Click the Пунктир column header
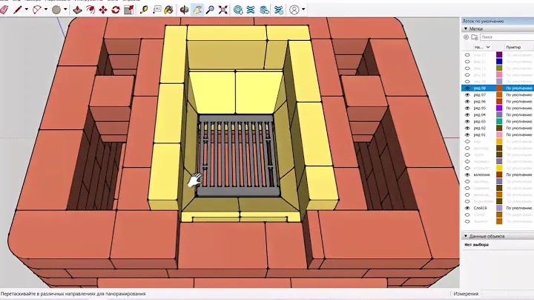Screen dimensions: 534x300 point(517,46)
